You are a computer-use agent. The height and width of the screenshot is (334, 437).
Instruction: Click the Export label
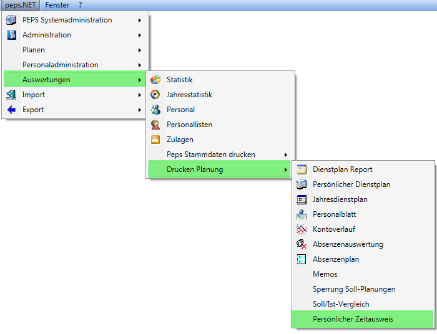tap(33, 110)
